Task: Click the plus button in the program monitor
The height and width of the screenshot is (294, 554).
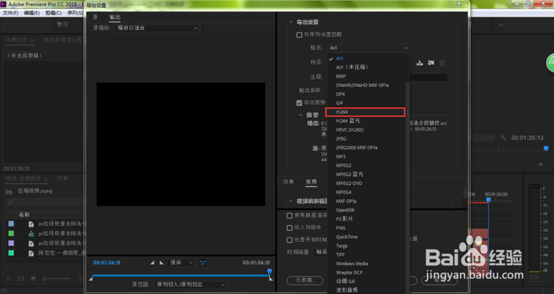Action: [541, 164]
